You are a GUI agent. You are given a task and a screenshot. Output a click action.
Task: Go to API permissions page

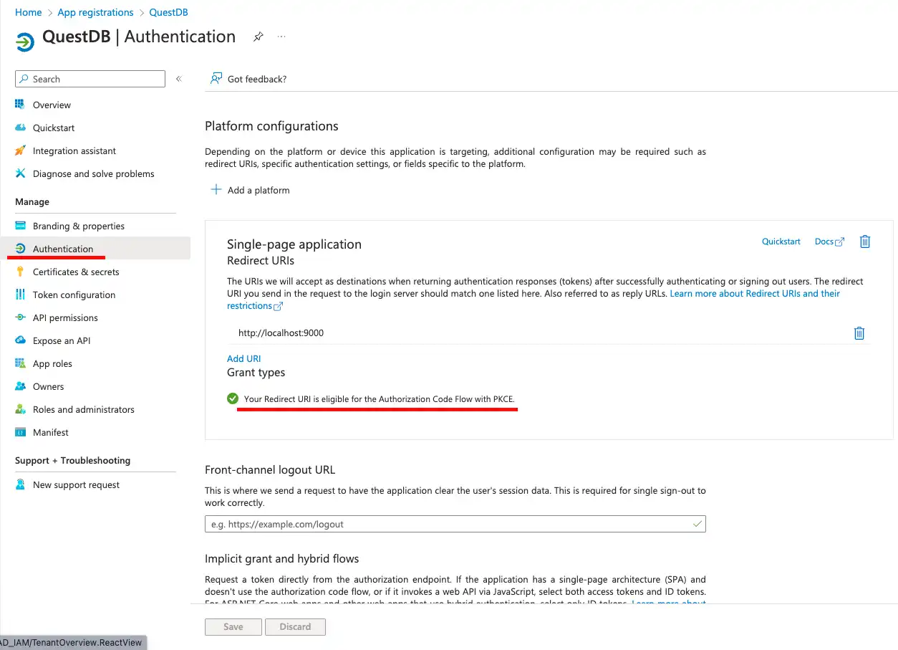point(65,317)
